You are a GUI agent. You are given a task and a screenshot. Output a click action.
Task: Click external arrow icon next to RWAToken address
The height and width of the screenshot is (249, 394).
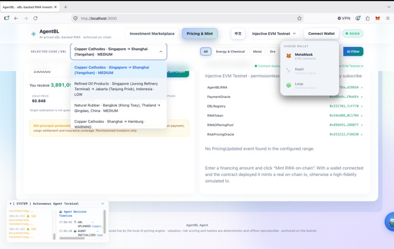[362, 116]
